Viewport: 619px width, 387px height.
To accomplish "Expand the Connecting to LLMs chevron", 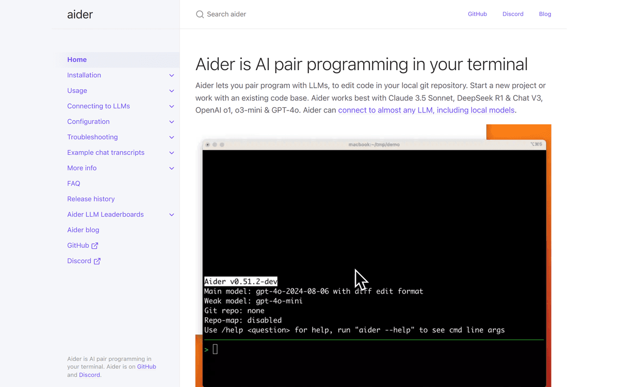I will coord(172,106).
